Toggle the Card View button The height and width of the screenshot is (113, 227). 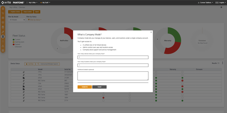30,64
